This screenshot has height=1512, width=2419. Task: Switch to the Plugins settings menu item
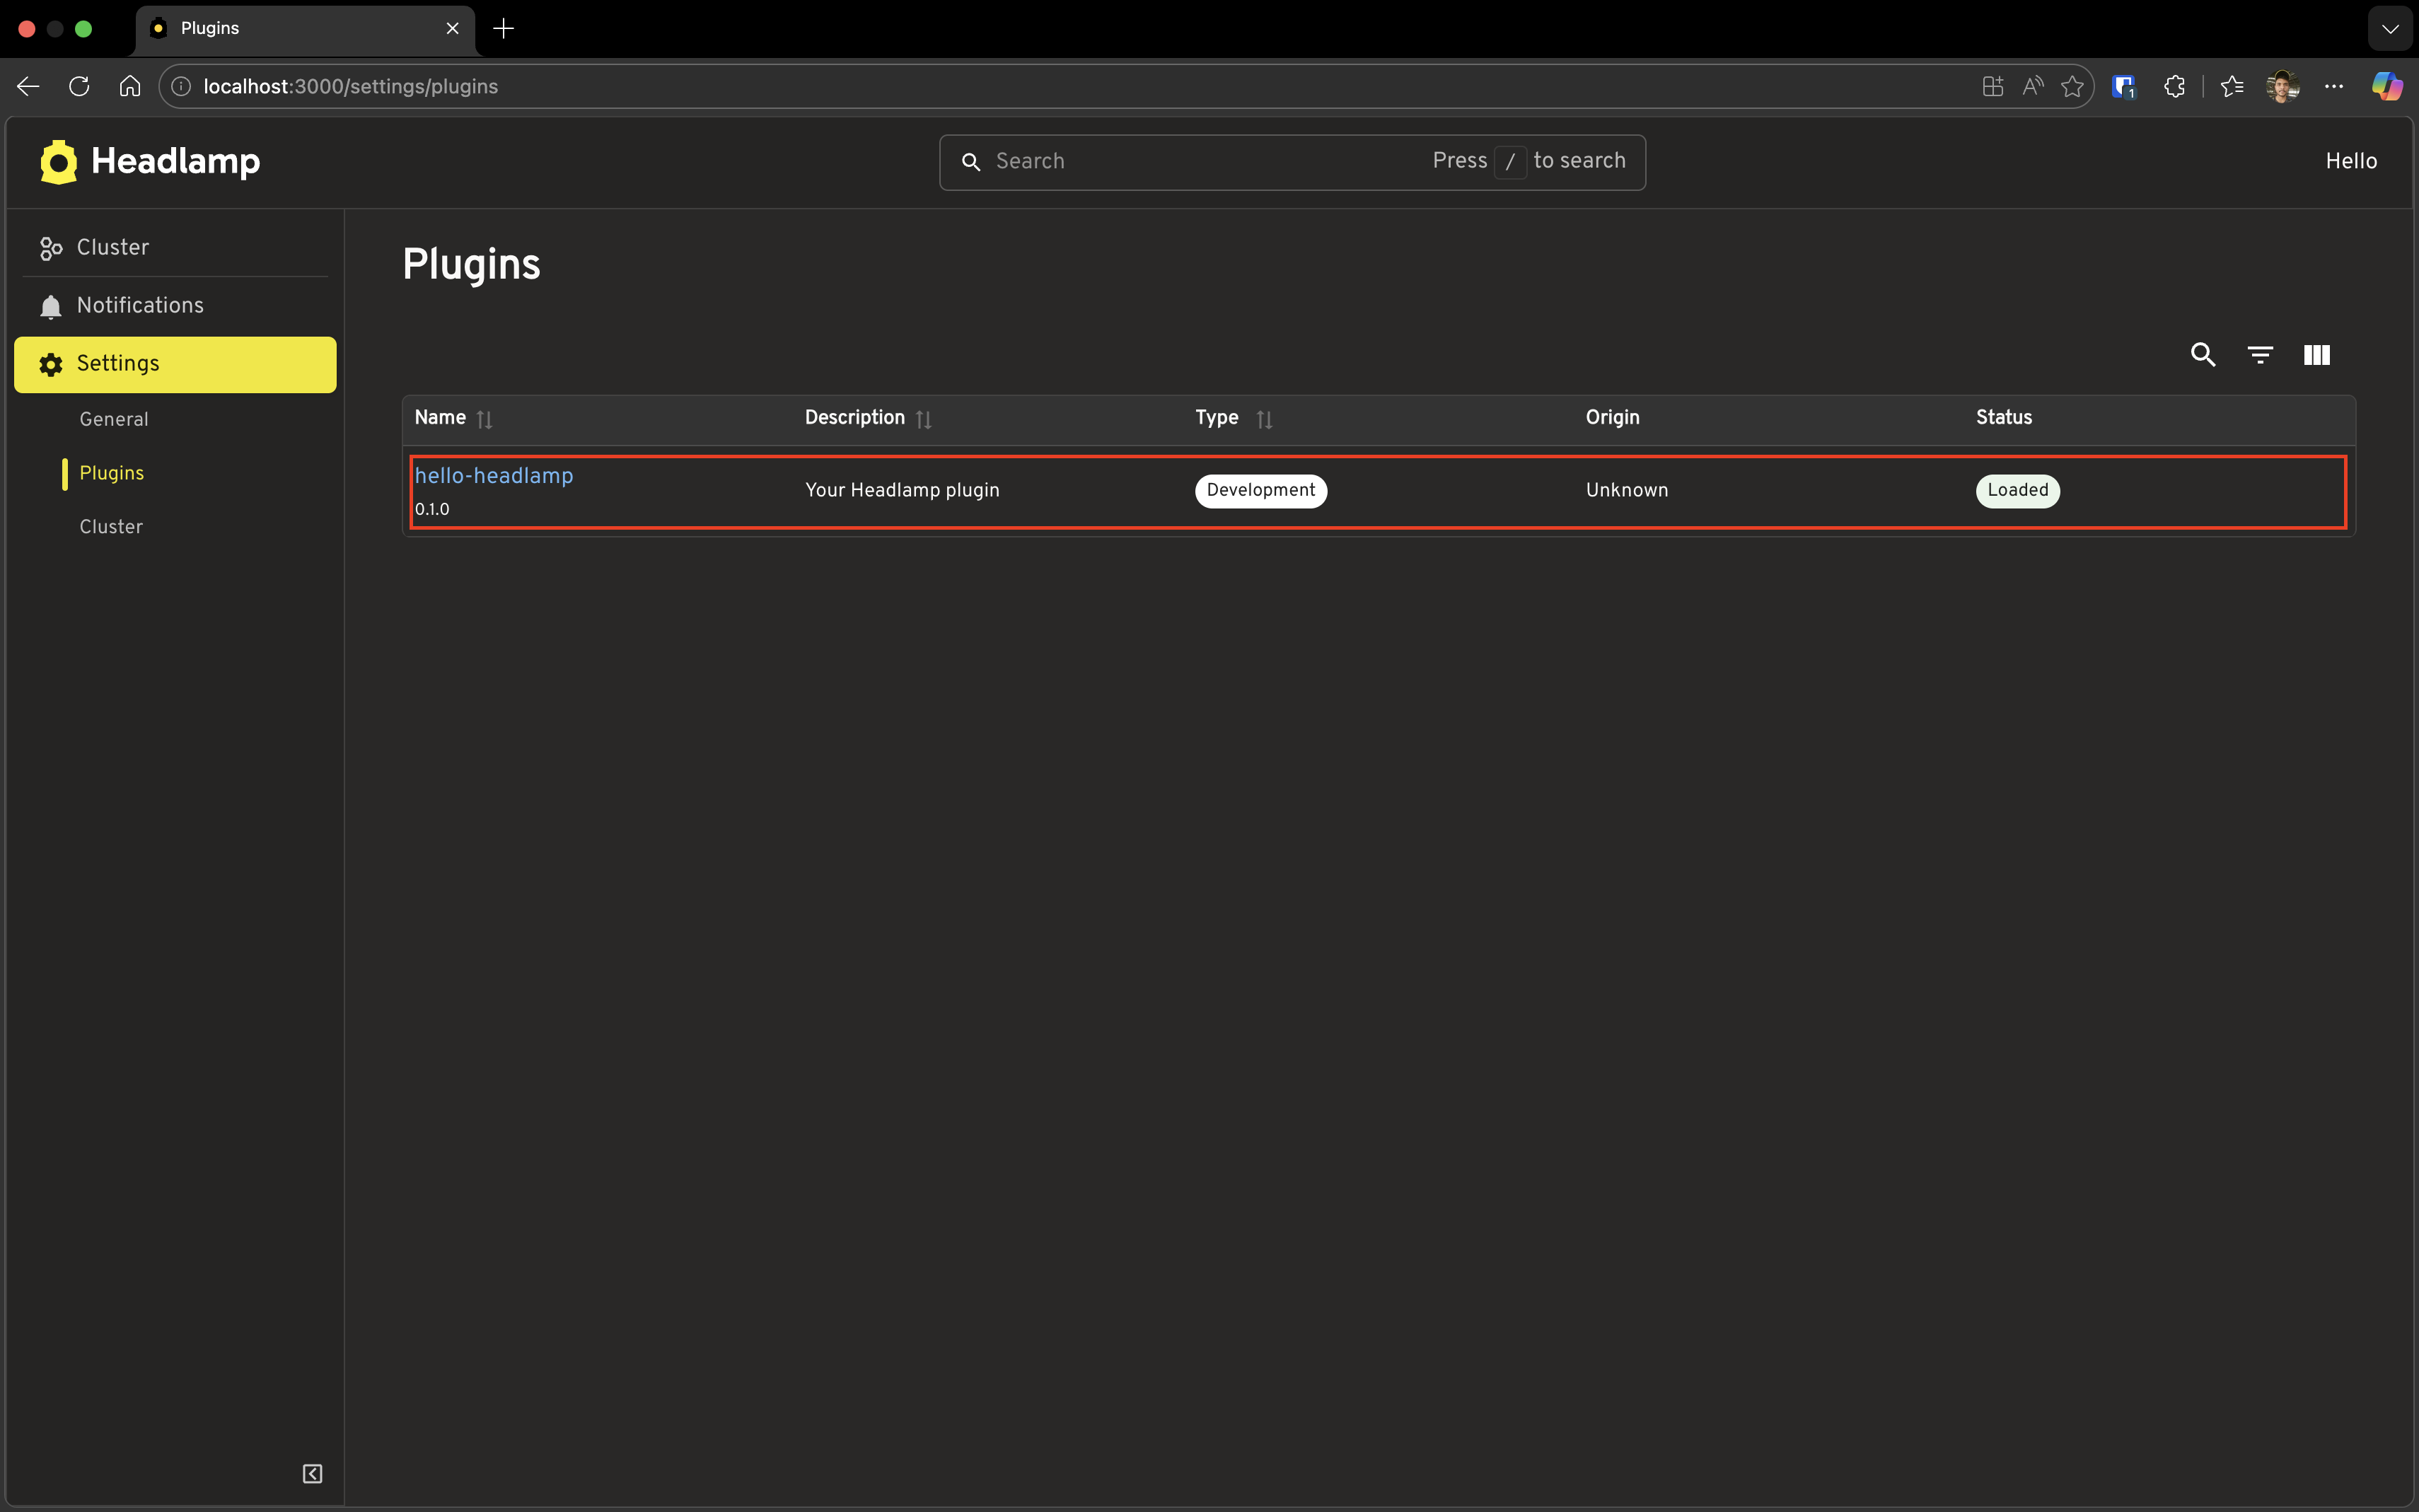click(x=111, y=472)
